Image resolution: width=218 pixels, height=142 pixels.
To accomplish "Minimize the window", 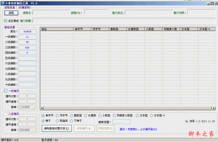I will (x=209, y=3).
